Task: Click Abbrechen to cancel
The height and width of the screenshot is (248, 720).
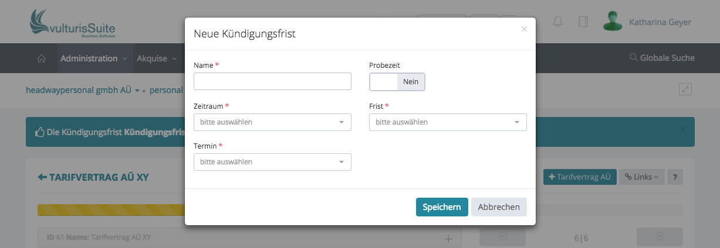Action: 499,207
